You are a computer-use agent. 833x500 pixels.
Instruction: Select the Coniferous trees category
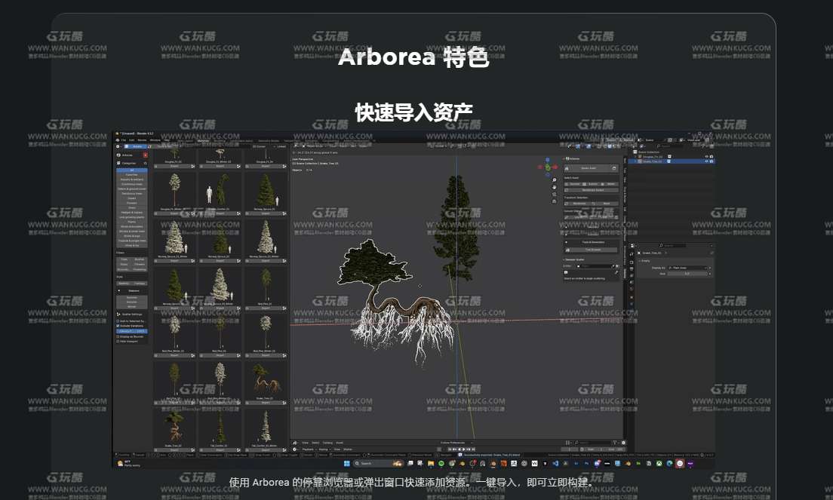click(x=132, y=184)
